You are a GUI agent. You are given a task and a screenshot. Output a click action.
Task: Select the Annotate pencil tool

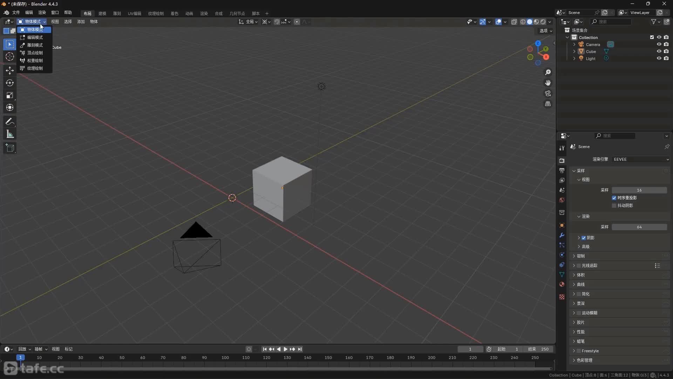(9, 122)
